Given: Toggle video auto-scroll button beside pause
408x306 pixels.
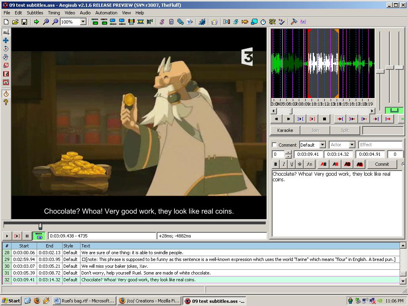Looking at the screenshot, I should pos(39,236).
